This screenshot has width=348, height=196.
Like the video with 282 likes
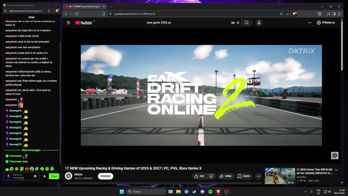[199, 176]
